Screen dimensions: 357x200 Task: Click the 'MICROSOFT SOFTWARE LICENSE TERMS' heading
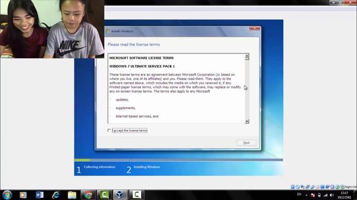pyautogui.click(x=141, y=58)
